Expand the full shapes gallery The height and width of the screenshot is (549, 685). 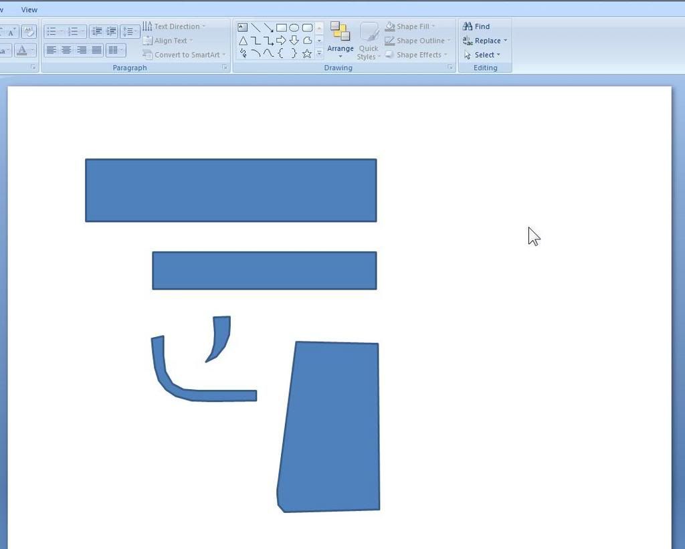tap(319, 53)
